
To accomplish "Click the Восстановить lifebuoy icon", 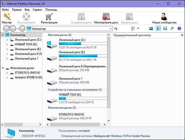I will 26,17.
